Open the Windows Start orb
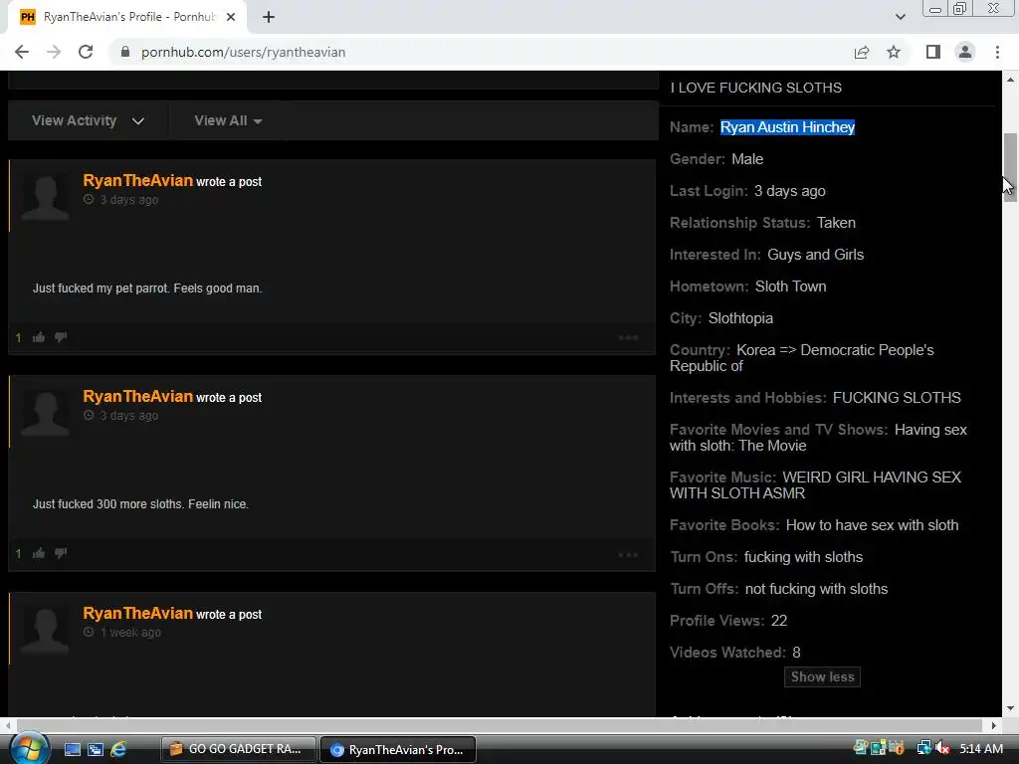1019x764 pixels. pos(29,749)
